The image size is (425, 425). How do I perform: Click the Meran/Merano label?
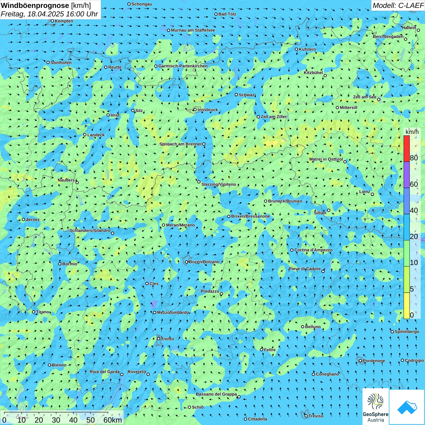coord(180,225)
